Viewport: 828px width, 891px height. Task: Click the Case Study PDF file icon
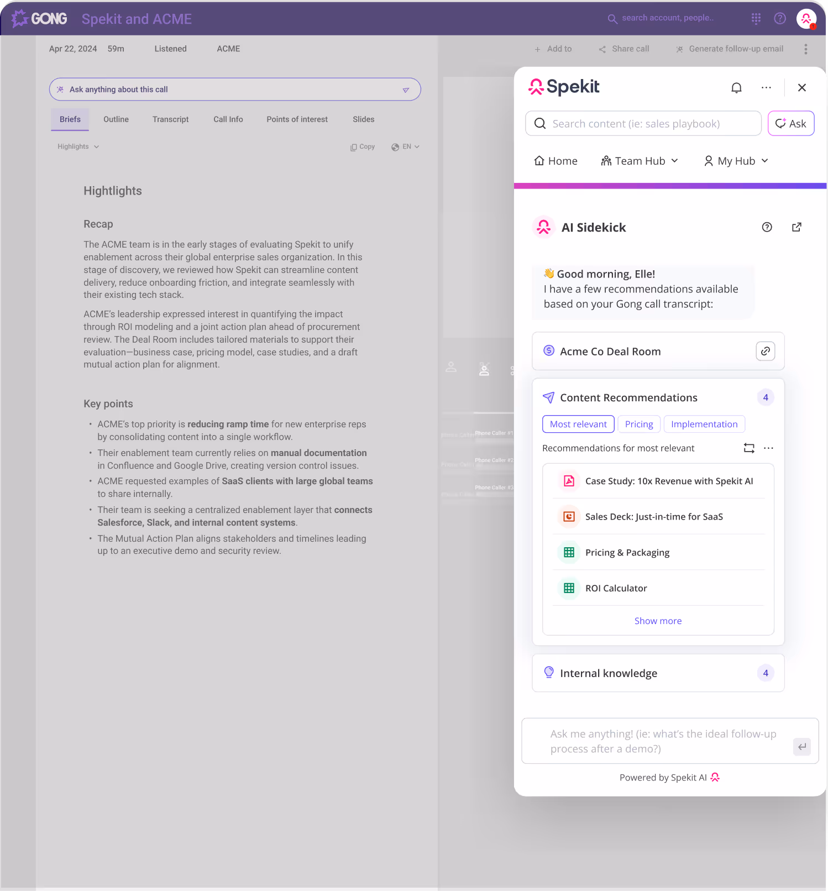tap(569, 481)
